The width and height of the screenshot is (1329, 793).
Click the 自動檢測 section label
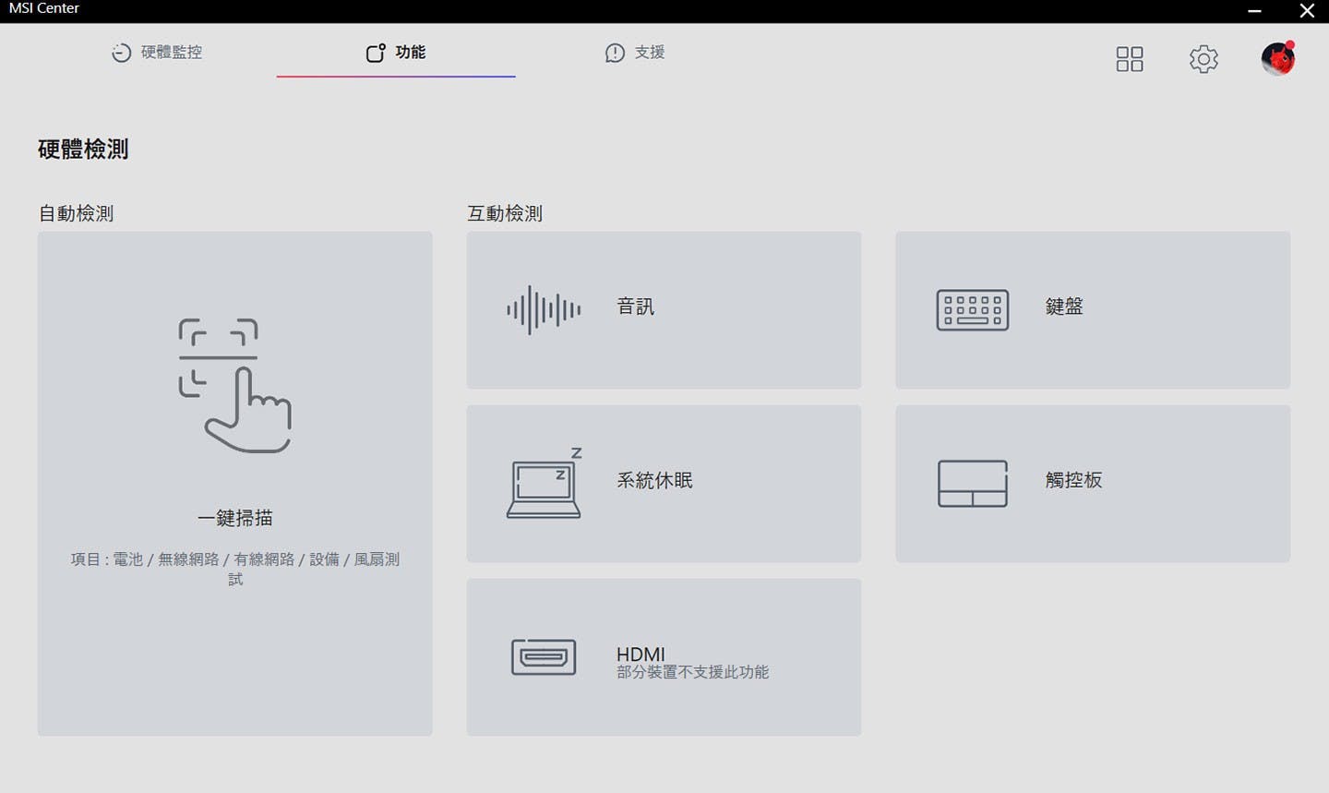pos(76,213)
